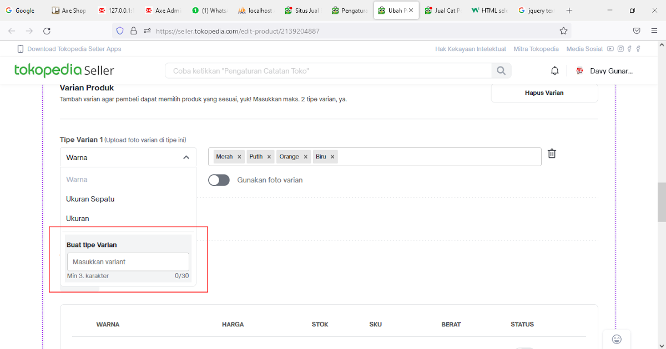Select Ukuran Sepatu option
The image size is (666, 349).
[x=128, y=199]
